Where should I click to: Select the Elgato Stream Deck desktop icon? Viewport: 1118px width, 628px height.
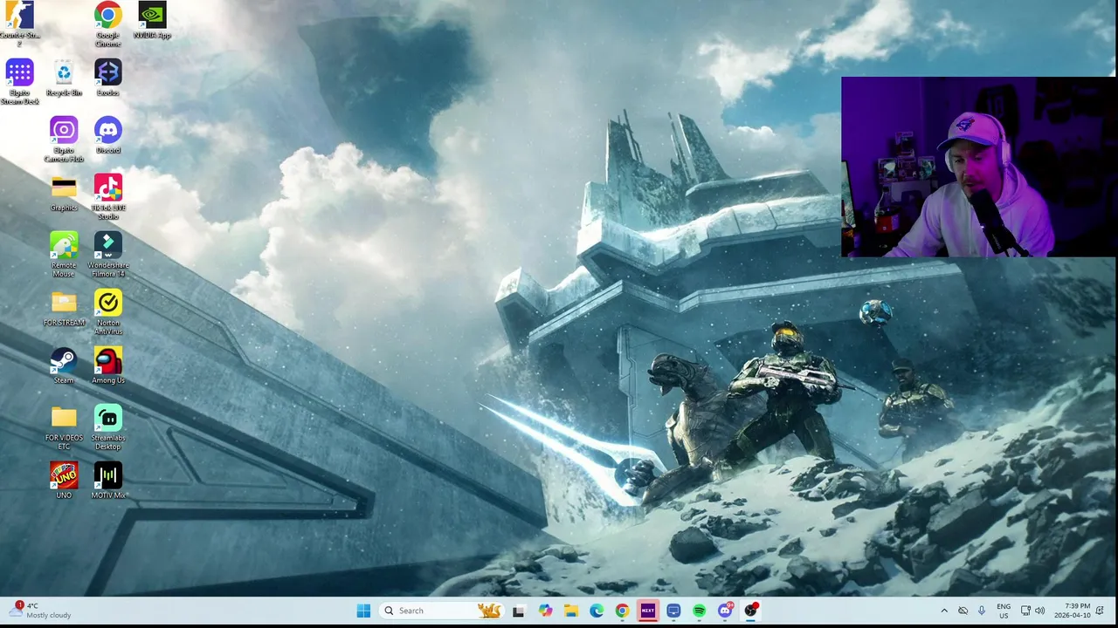pos(19,81)
